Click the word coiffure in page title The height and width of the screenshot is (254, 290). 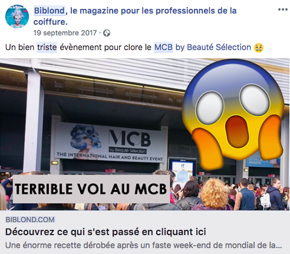(x=49, y=22)
